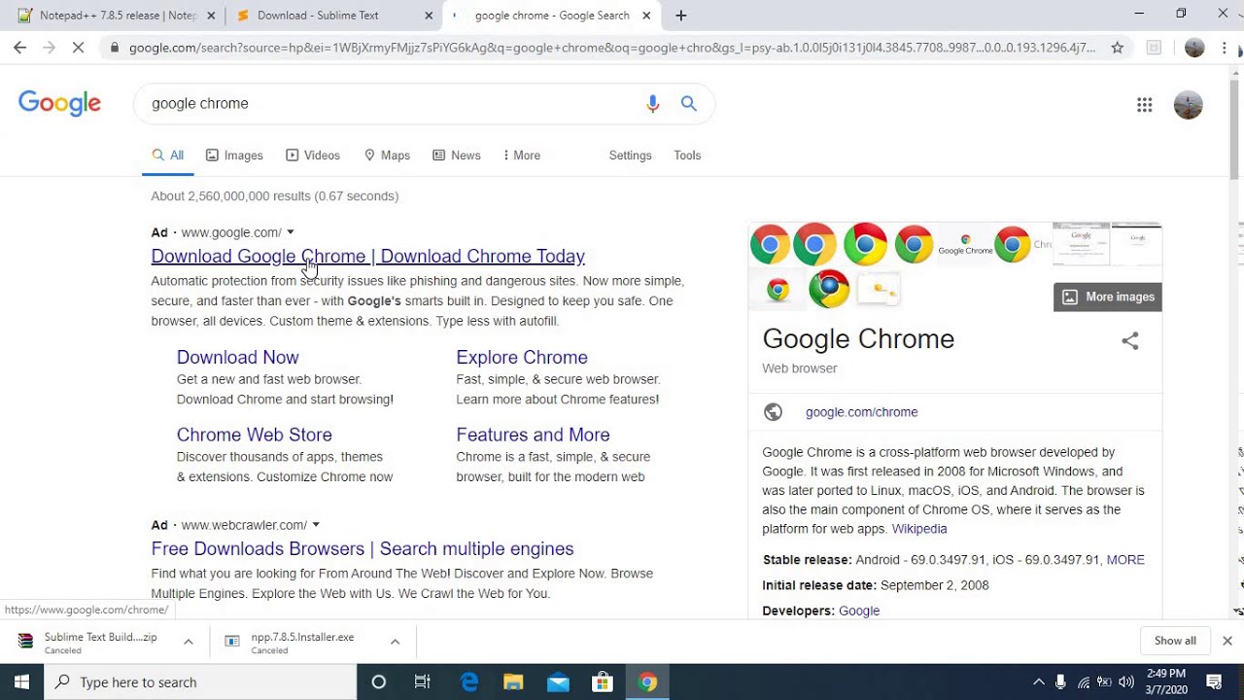This screenshot has width=1244, height=700.
Task: Open Cortana circle on taskbar
Action: (x=379, y=682)
